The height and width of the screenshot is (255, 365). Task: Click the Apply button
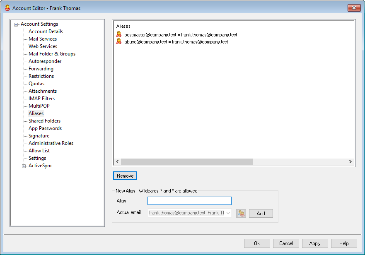tap(315, 243)
